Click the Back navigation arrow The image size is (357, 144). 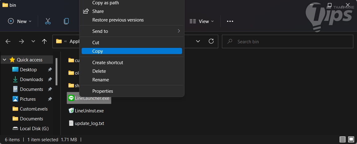tap(8, 41)
